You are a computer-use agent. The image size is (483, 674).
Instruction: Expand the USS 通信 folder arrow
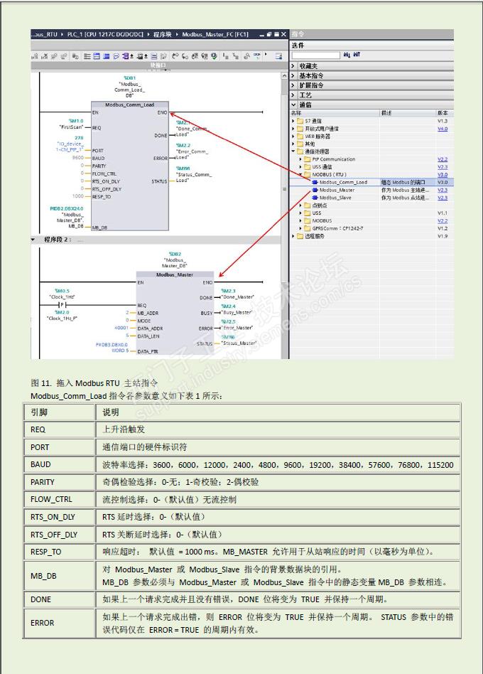point(300,167)
